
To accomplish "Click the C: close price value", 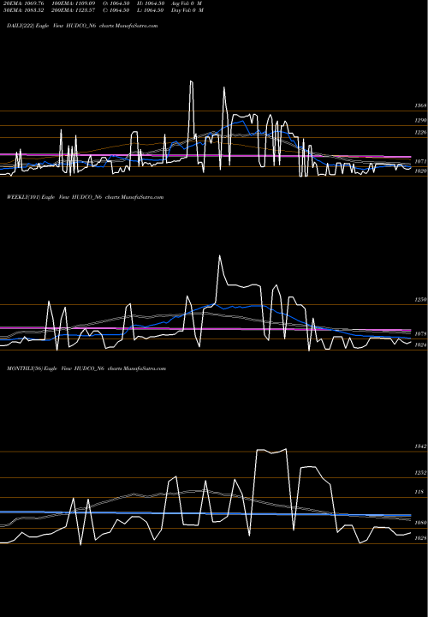I will (116, 10).
